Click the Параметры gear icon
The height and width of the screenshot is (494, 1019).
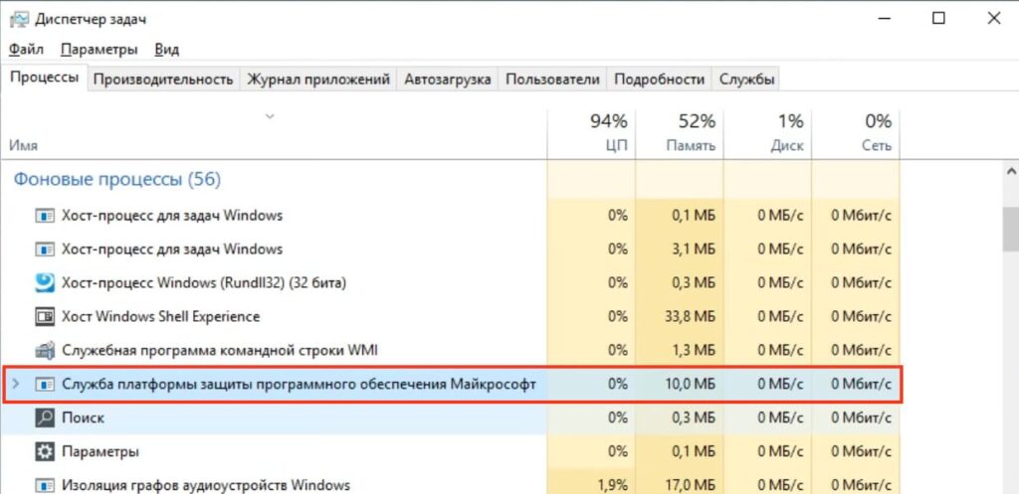tap(44, 452)
